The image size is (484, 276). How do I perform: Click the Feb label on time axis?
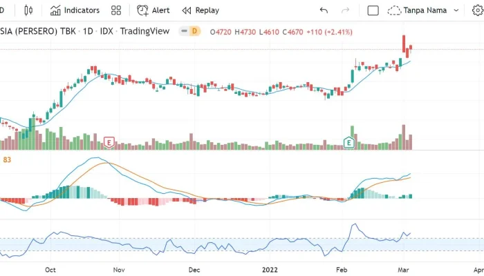pyautogui.click(x=342, y=270)
